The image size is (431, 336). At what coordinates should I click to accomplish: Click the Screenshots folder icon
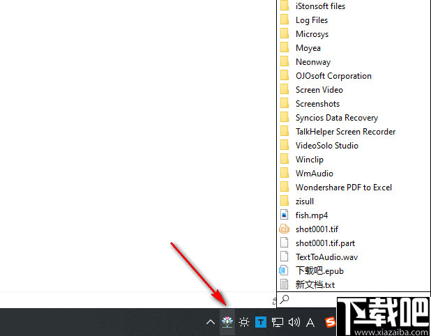(x=285, y=104)
